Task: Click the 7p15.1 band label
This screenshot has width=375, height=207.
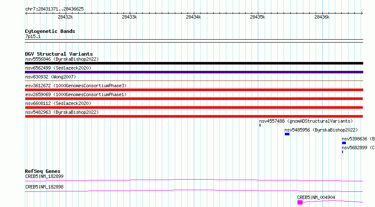Action: coord(33,36)
